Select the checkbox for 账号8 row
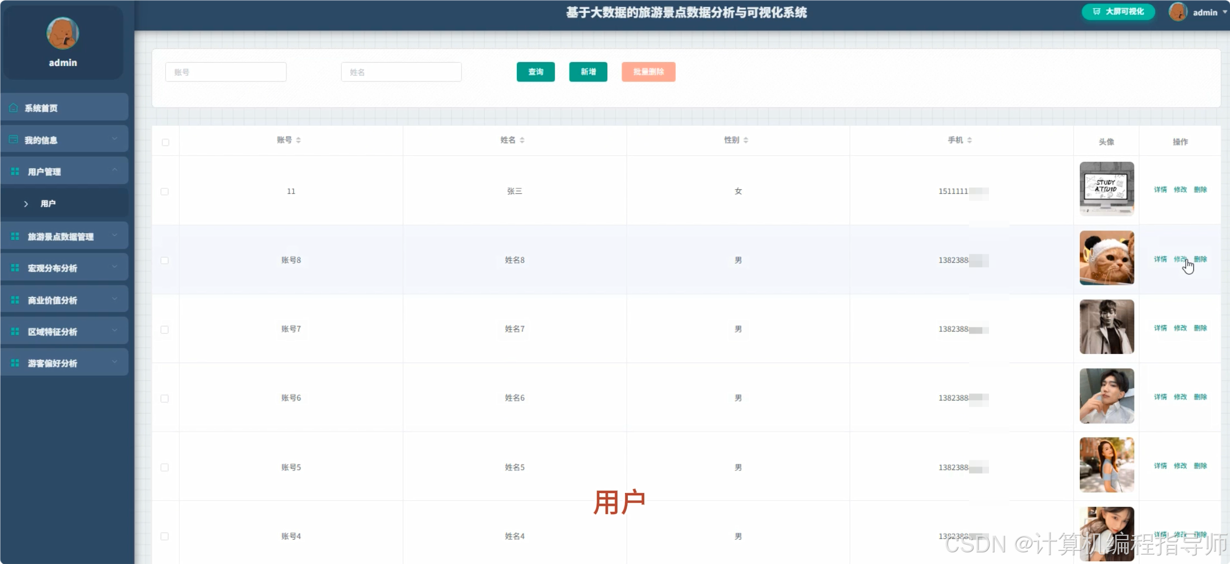This screenshot has height=564, width=1230. click(x=165, y=260)
